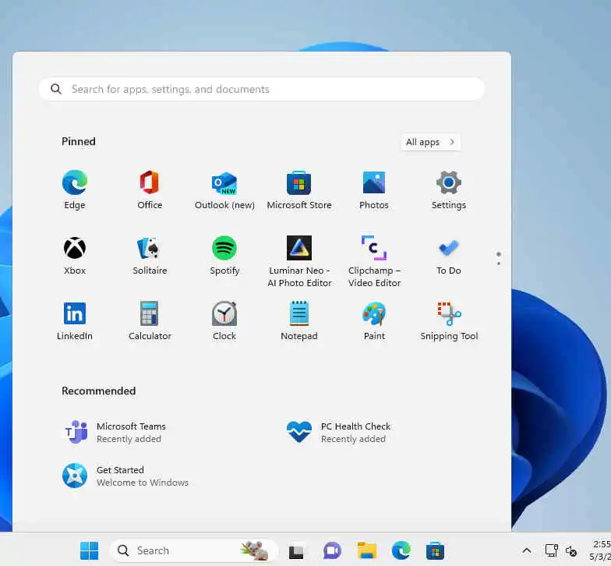Open Microsoft Store in Pinned section
Image resolution: width=611 pixels, height=566 pixels.
(299, 190)
